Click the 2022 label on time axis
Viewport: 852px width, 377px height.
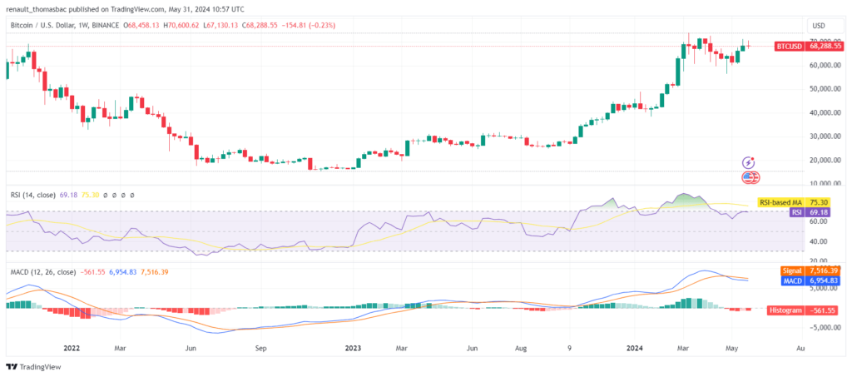[72, 346]
